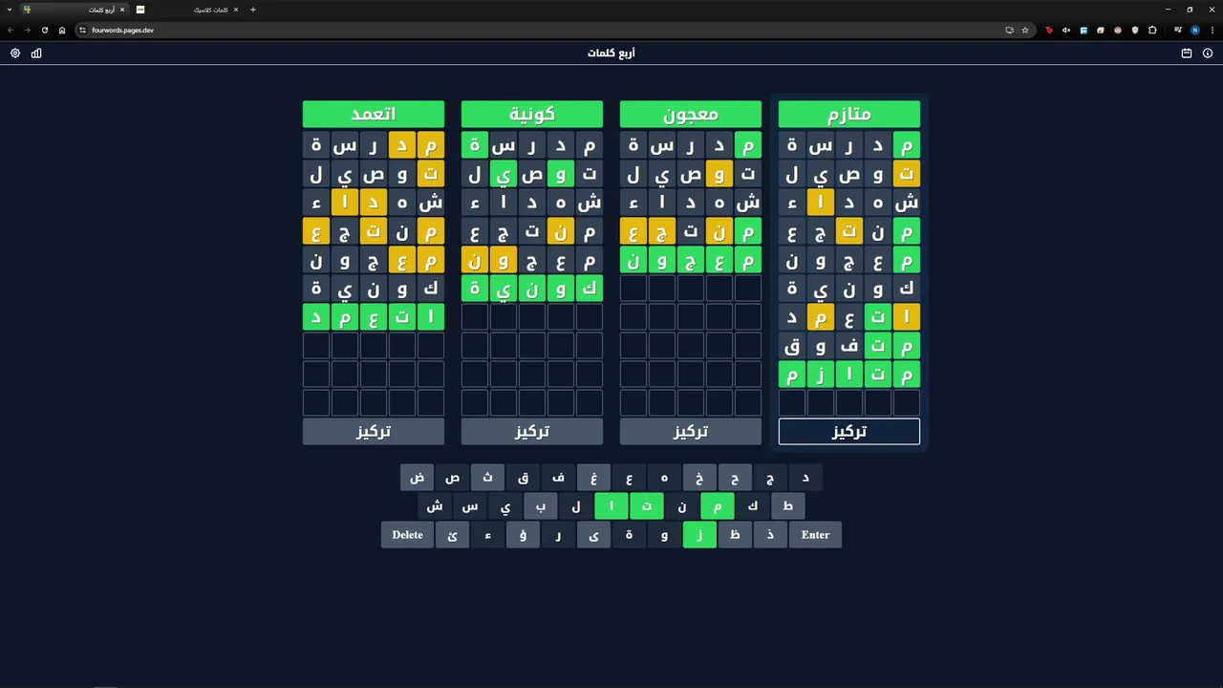1223x688 pixels.
Task: Go to browser home page icon
Action: tap(62, 30)
